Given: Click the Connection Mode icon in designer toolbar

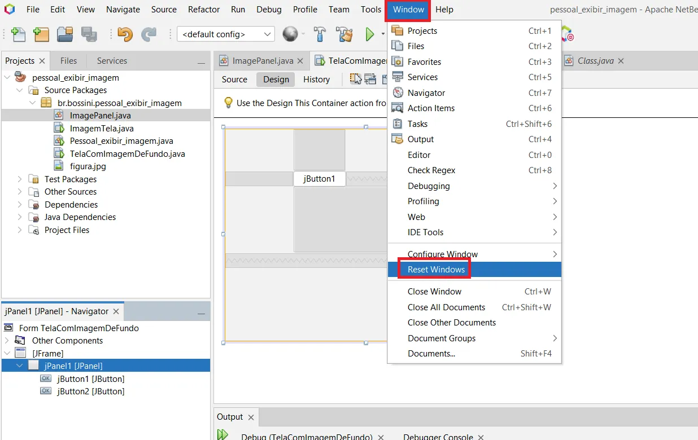Looking at the screenshot, I should tap(370, 79).
